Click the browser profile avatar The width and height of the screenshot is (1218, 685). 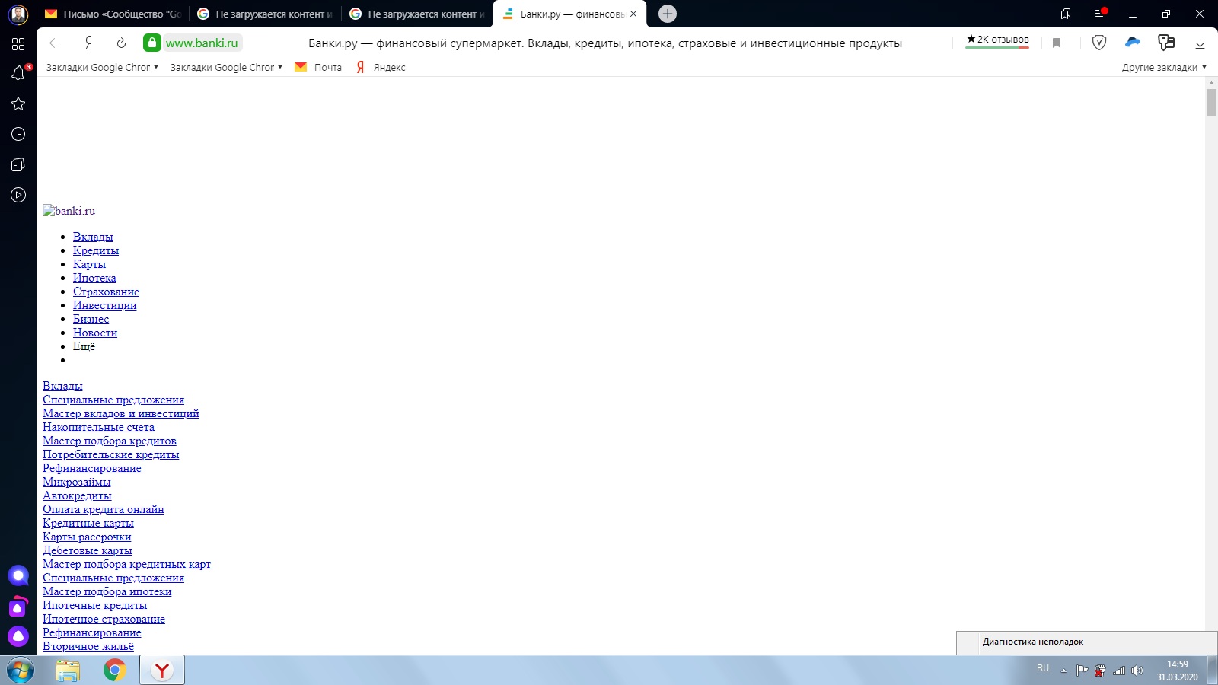(18, 14)
